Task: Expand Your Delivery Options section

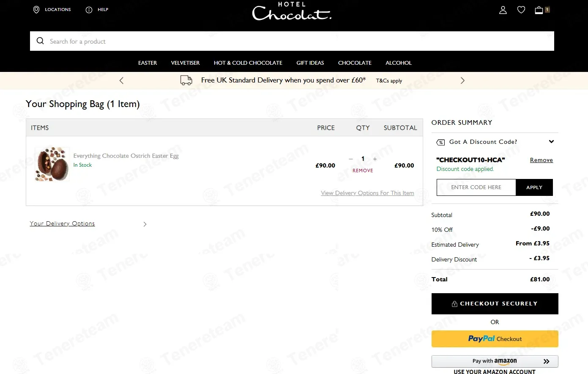Action: [62, 223]
